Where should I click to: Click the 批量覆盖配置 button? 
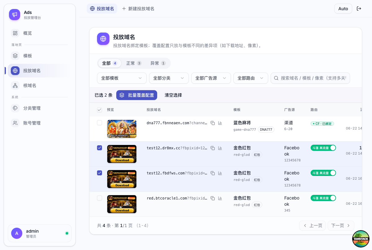pyautogui.click(x=137, y=95)
